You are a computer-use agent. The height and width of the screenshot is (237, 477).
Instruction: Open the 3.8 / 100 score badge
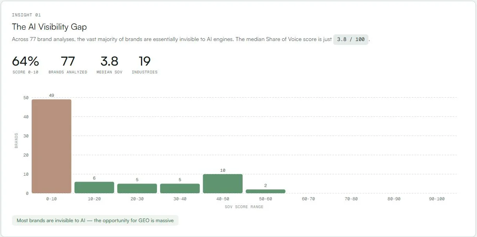(x=350, y=39)
